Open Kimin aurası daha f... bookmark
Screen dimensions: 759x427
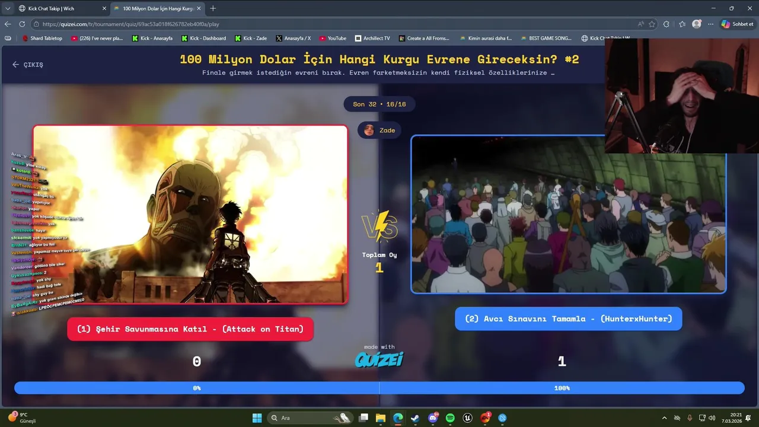pyautogui.click(x=486, y=38)
